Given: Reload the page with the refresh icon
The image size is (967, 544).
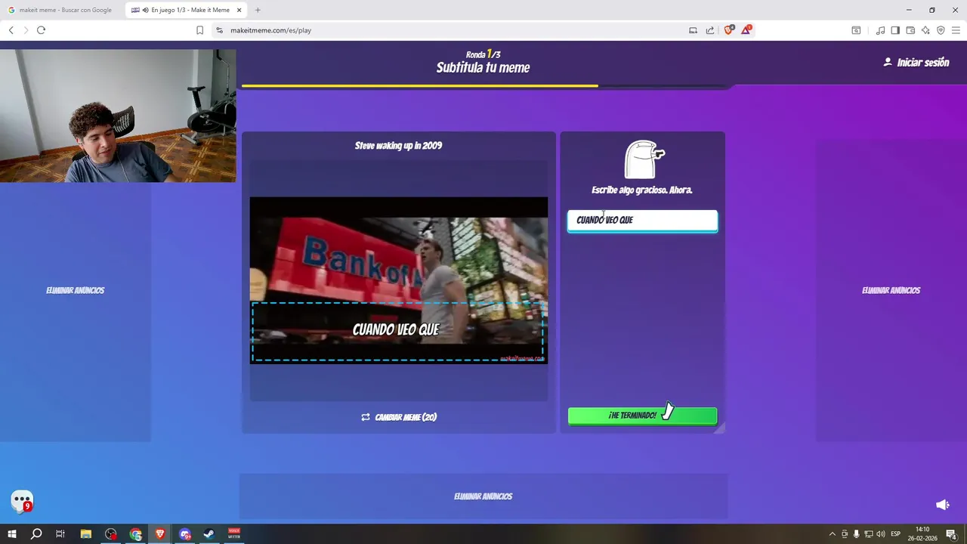Looking at the screenshot, I should coord(41,30).
